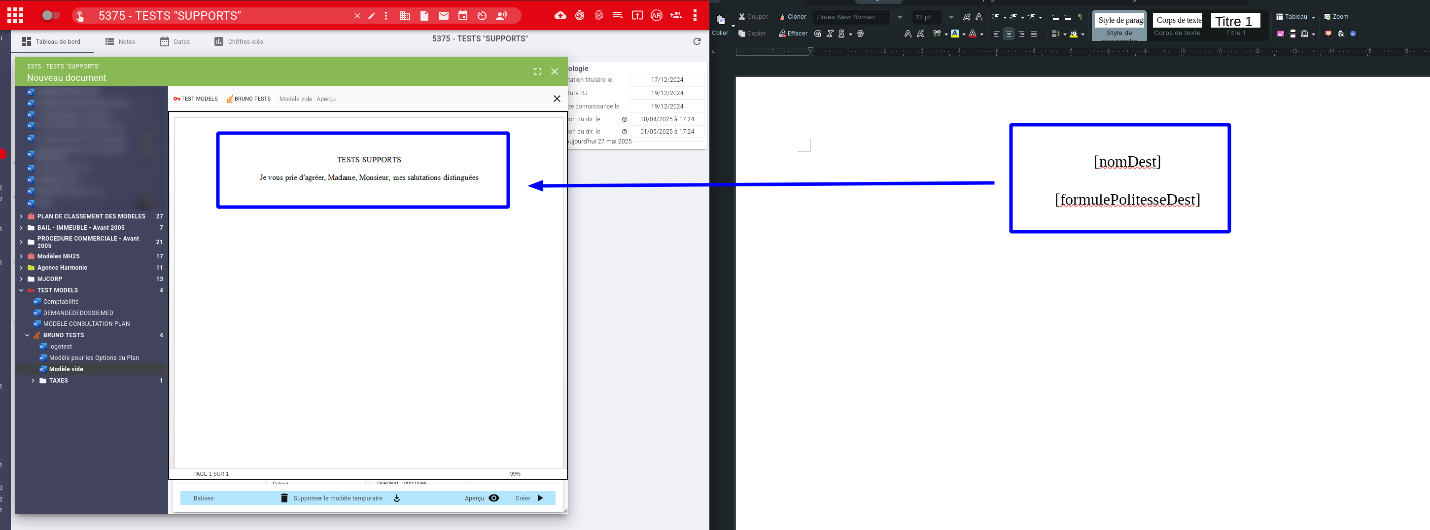Click the Balises button

tap(203, 498)
